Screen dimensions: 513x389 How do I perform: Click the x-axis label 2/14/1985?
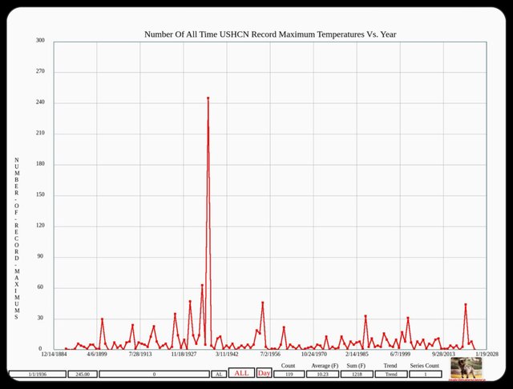coord(357,354)
